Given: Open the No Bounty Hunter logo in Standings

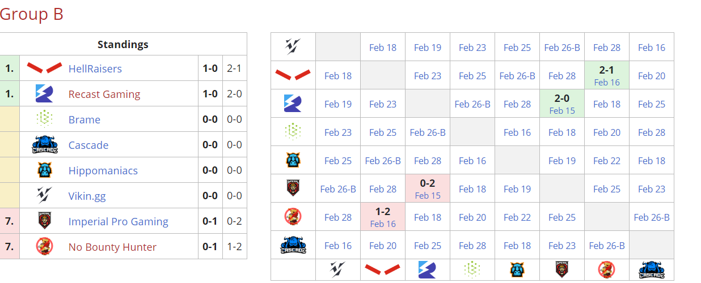Looking at the screenshot, I should point(44,247).
